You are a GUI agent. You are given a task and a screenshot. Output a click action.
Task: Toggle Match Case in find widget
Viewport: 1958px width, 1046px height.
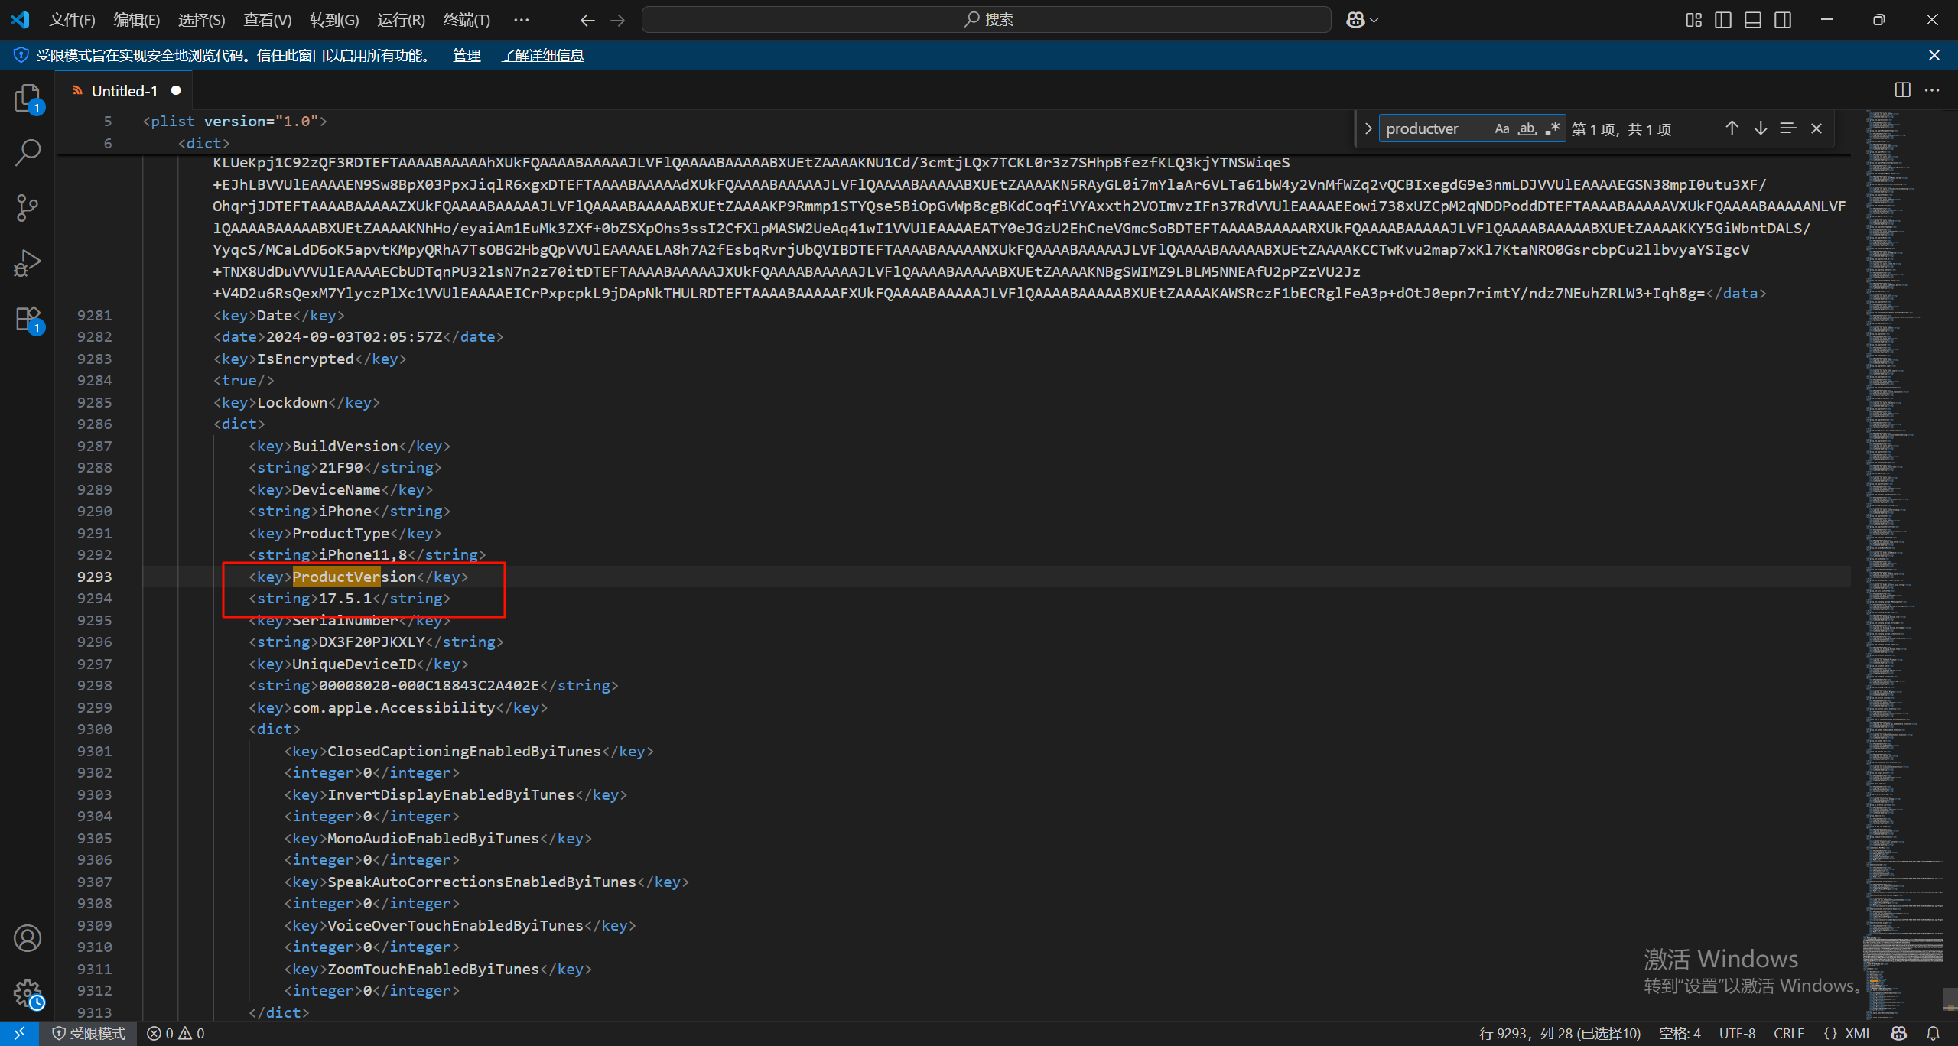(x=1502, y=128)
